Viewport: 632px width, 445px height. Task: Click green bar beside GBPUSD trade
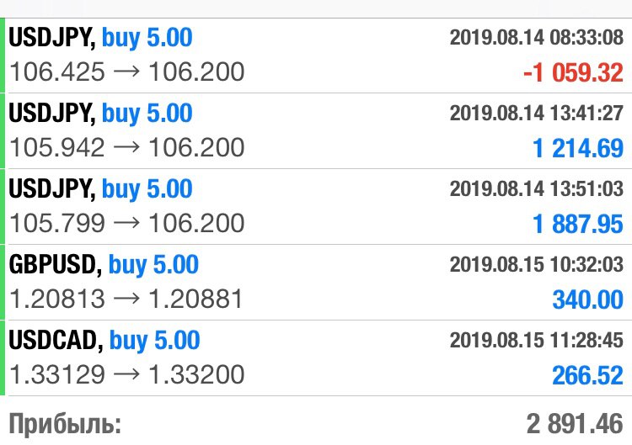pos(2,282)
